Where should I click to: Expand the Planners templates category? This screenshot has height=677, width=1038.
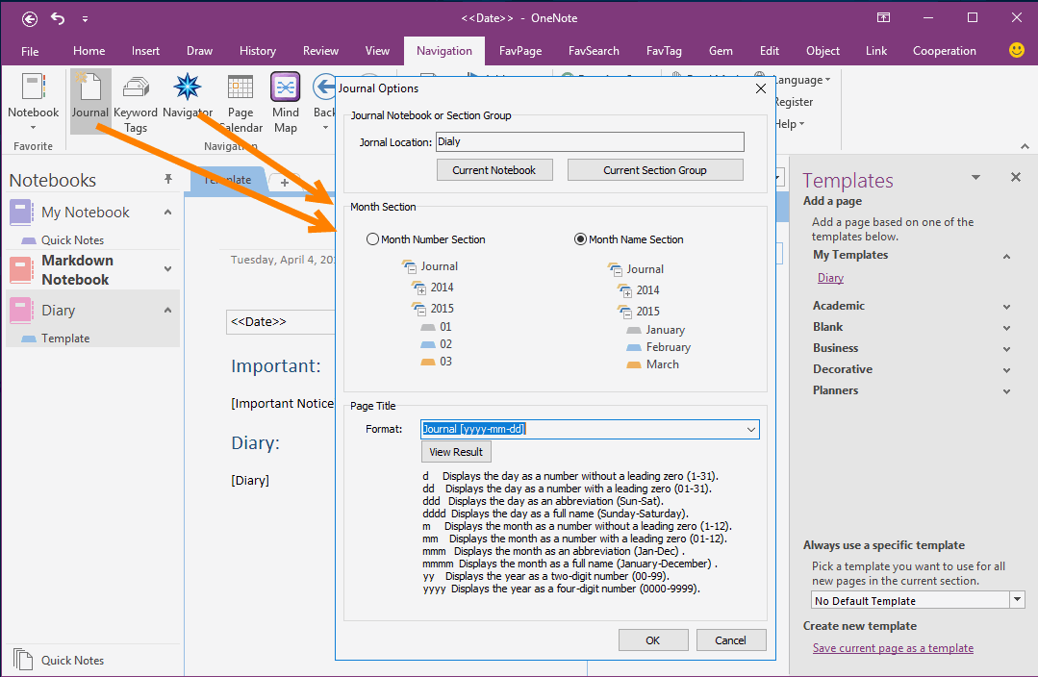(x=1006, y=391)
